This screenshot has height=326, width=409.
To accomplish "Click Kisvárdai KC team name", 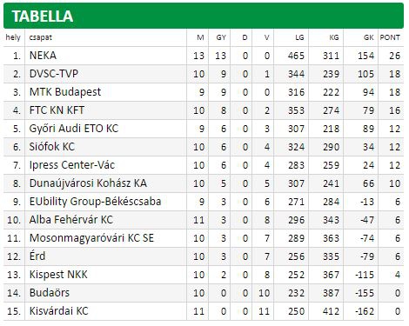I will [58, 311].
